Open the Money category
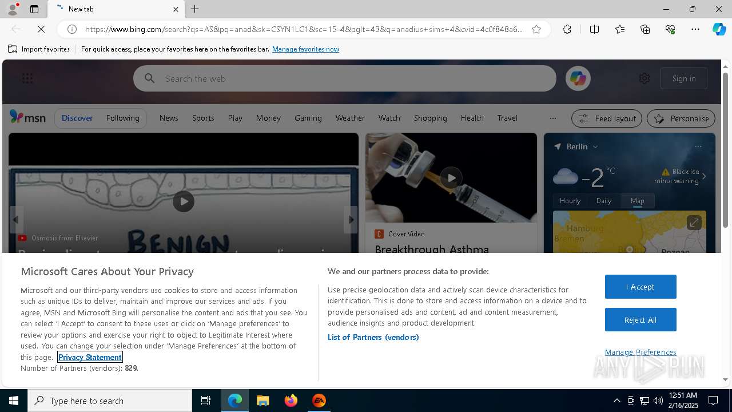The height and width of the screenshot is (412, 732). (x=268, y=118)
